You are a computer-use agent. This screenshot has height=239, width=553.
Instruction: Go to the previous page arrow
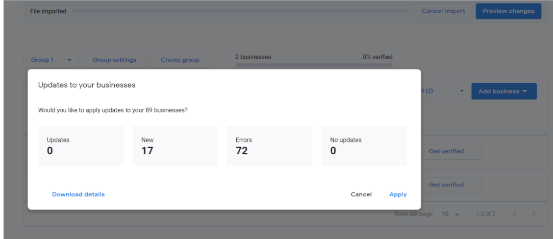[515, 213]
